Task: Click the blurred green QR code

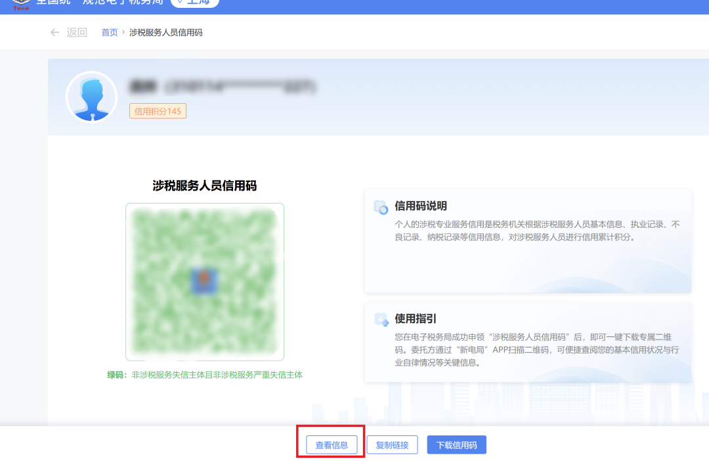Action: click(x=205, y=282)
